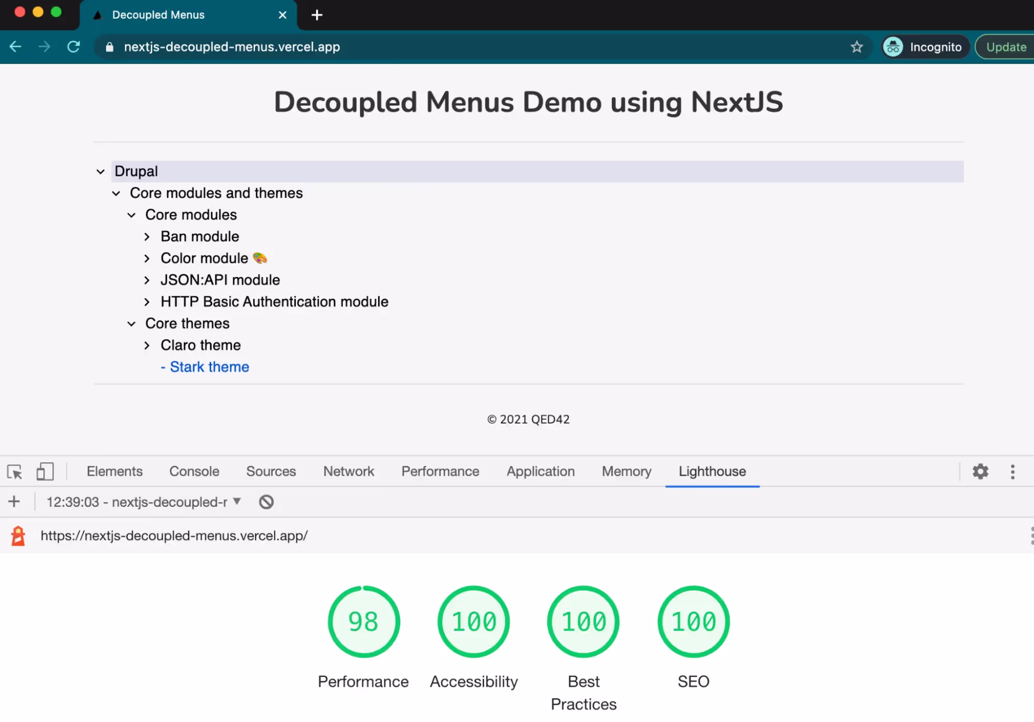This screenshot has height=722, width=1034.
Task: Select the Core modules and themes label
Action: (216, 193)
